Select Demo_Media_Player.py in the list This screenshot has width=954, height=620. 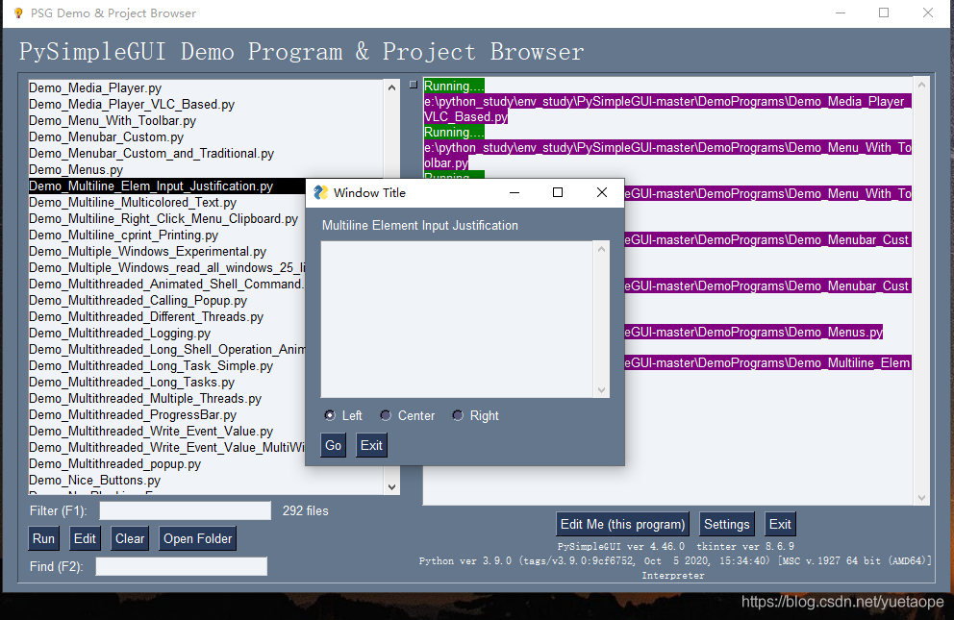[x=206, y=88]
